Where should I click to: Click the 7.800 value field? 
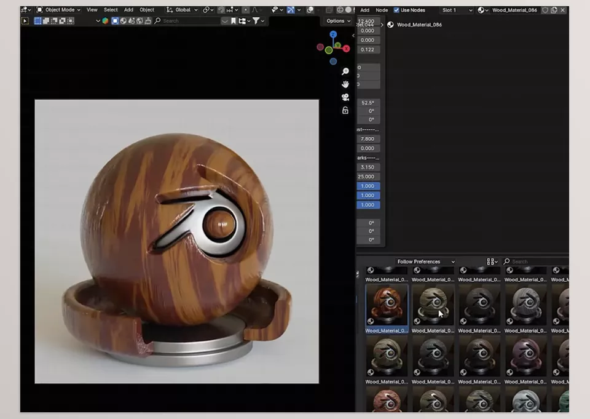click(368, 138)
